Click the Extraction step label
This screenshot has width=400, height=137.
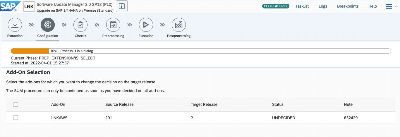(15, 36)
